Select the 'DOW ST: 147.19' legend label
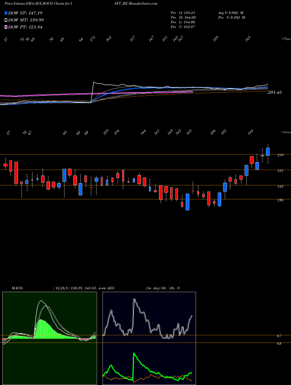 coord(25,13)
